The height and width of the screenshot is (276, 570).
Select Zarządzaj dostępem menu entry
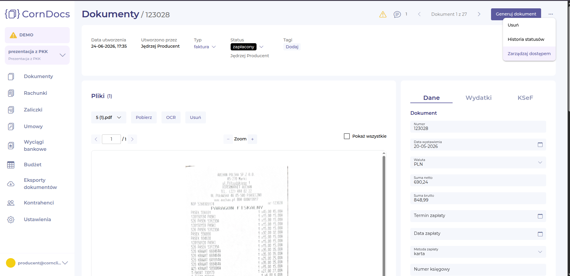click(x=529, y=54)
